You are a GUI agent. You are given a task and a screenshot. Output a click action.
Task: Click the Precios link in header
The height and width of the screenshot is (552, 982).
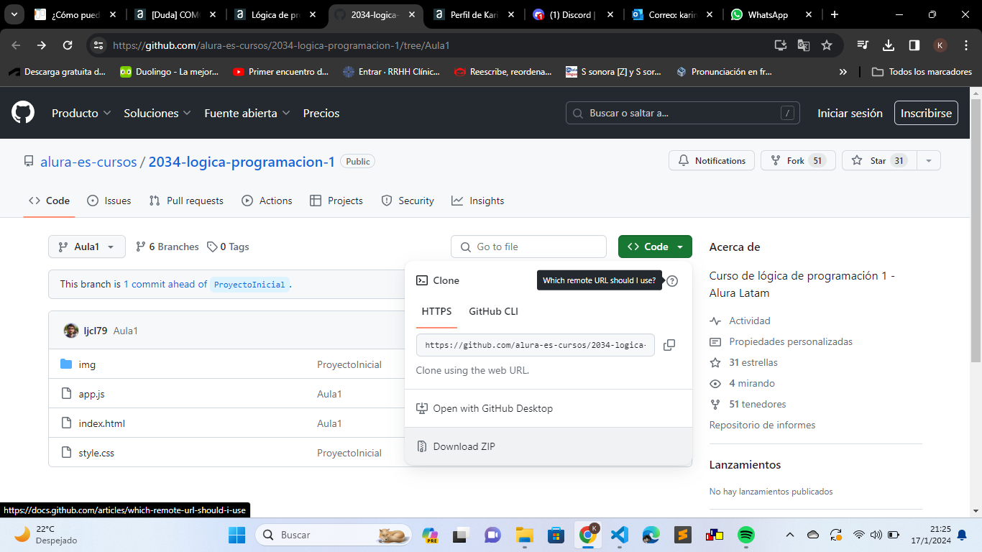pyautogui.click(x=321, y=113)
